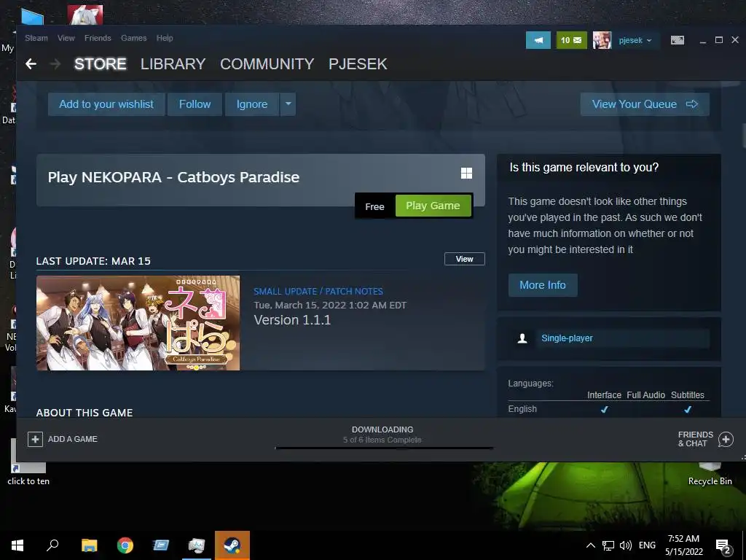Click the English language row
This screenshot has height=560, width=746.
[608, 410]
